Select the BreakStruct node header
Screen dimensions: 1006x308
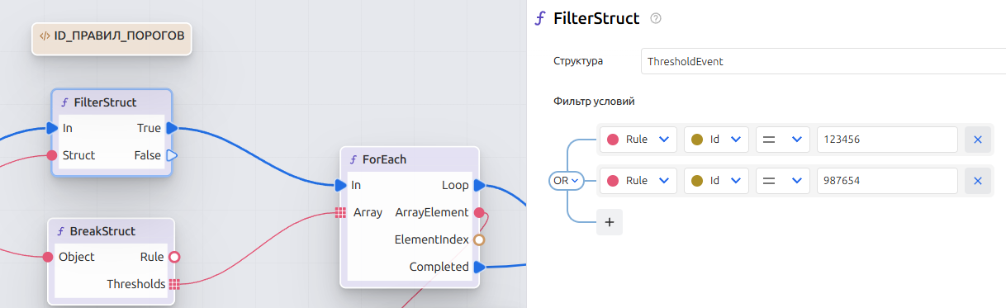click(x=112, y=230)
